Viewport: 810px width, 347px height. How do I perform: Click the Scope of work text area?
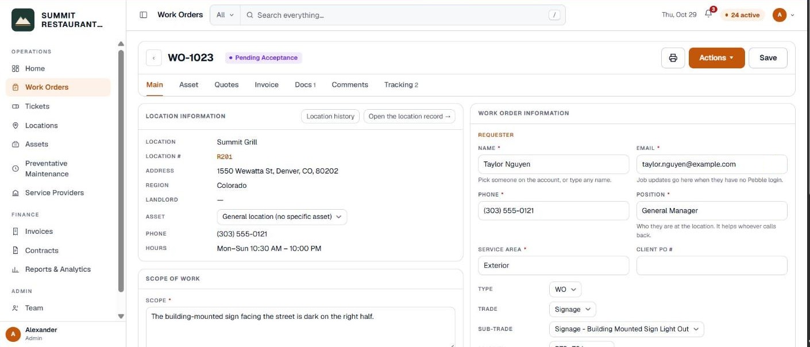pyautogui.click(x=300, y=327)
